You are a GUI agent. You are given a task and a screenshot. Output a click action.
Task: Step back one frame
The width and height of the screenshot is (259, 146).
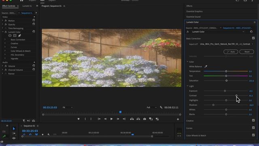coord(105,119)
